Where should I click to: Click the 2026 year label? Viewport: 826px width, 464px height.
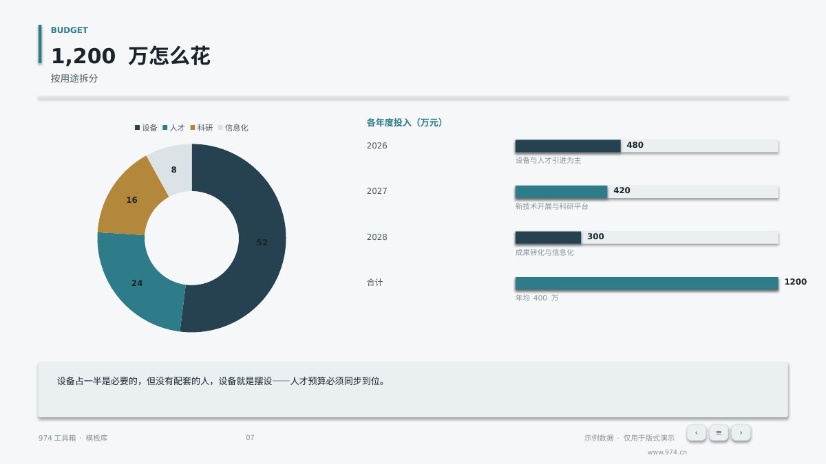coord(377,146)
